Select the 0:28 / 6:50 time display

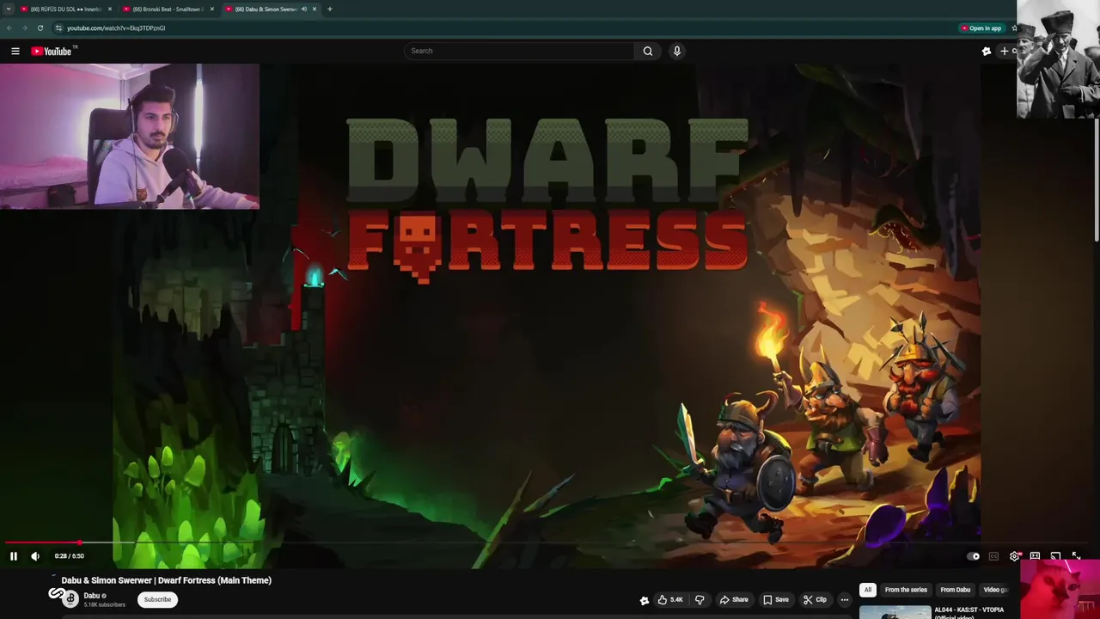70,556
